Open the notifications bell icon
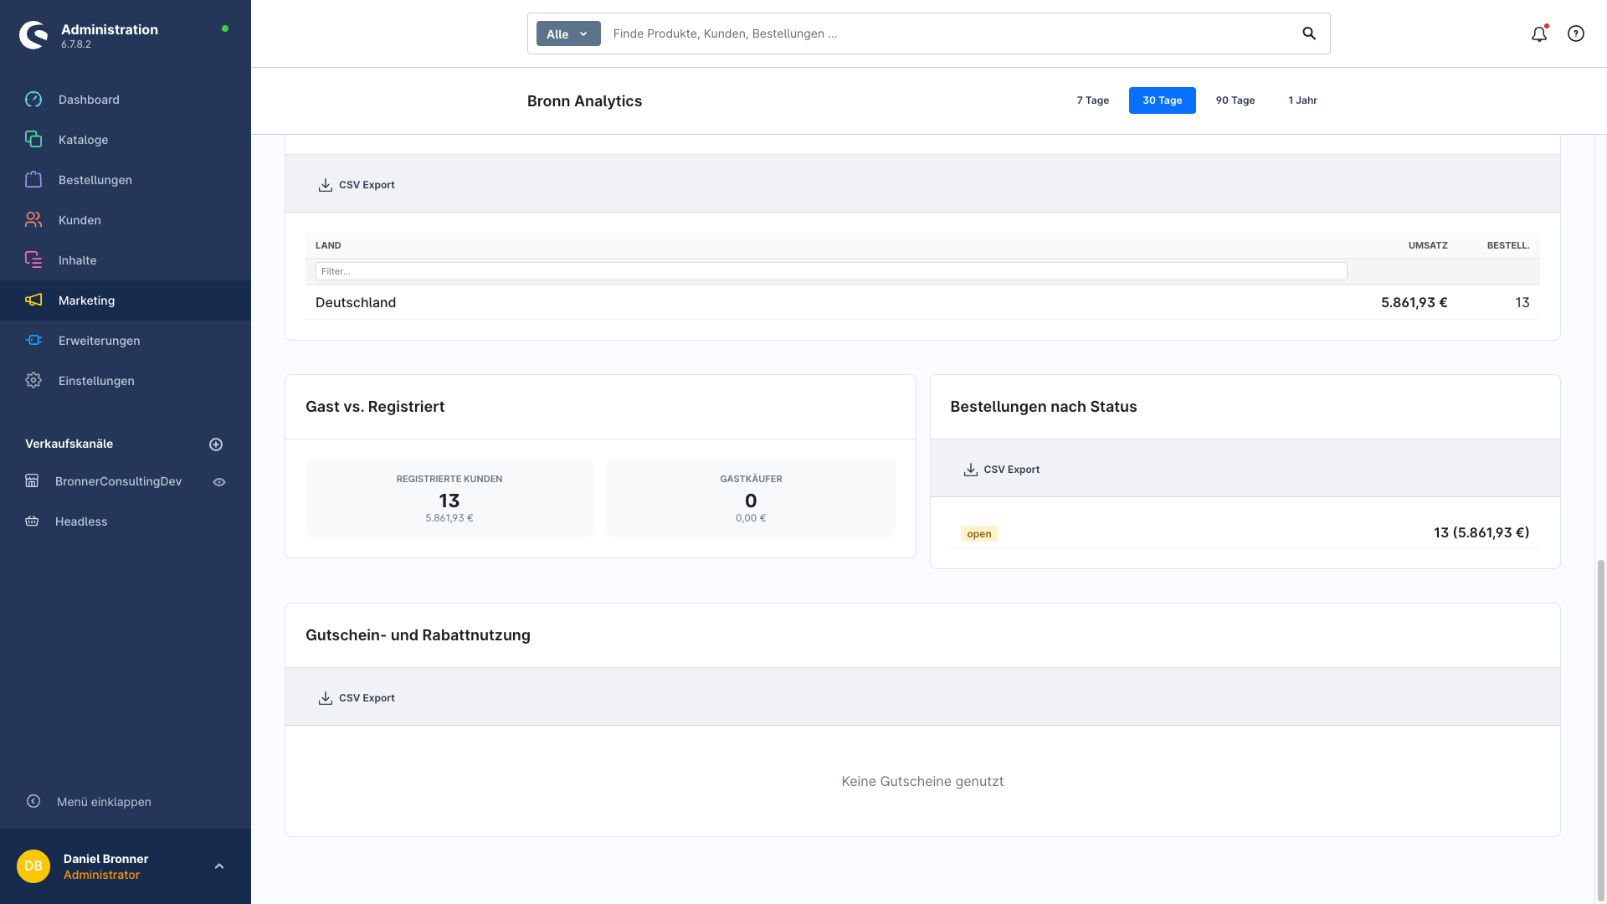The height and width of the screenshot is (904, 1607). [x=1538, y=34]
